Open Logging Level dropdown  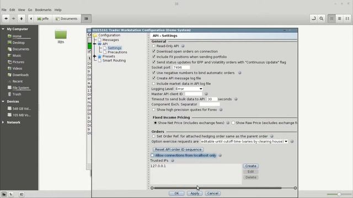tap(189, 89)
